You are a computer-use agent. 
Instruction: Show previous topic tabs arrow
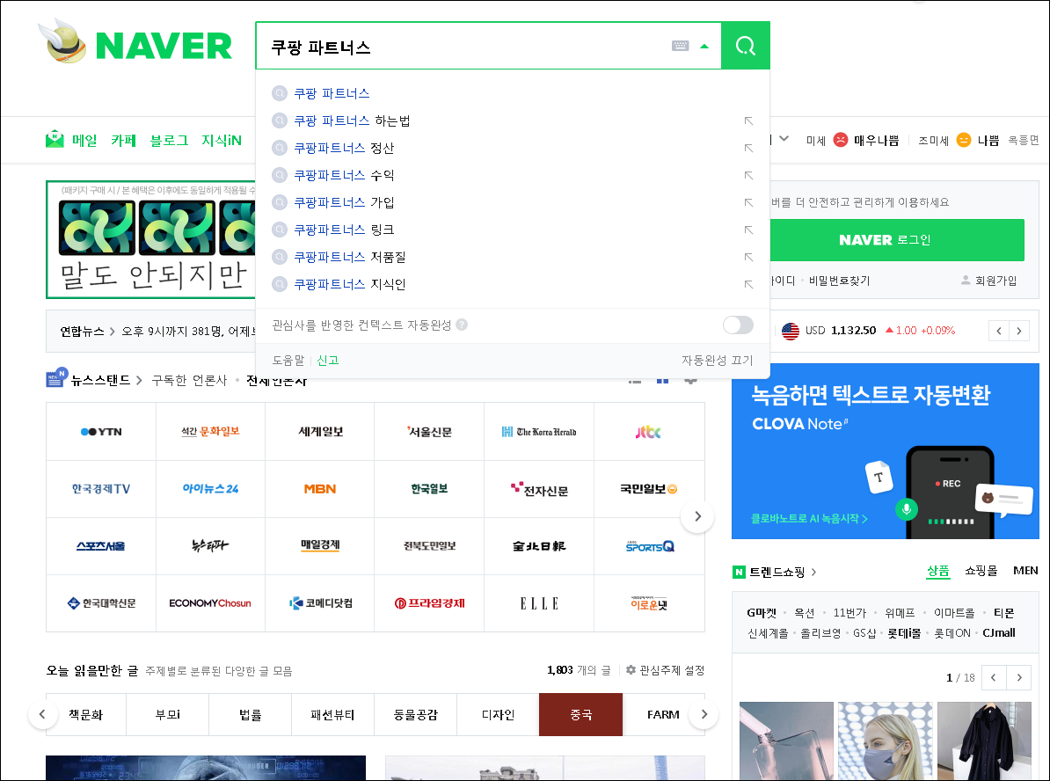click(x=42, y=714)
